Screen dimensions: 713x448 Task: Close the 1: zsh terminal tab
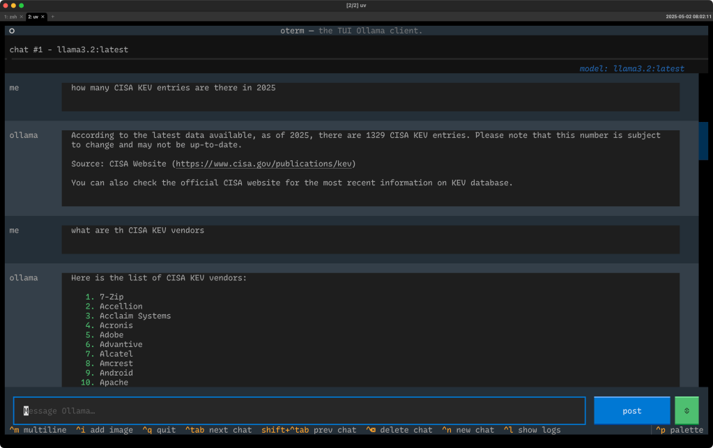click(x=22, y=16)
